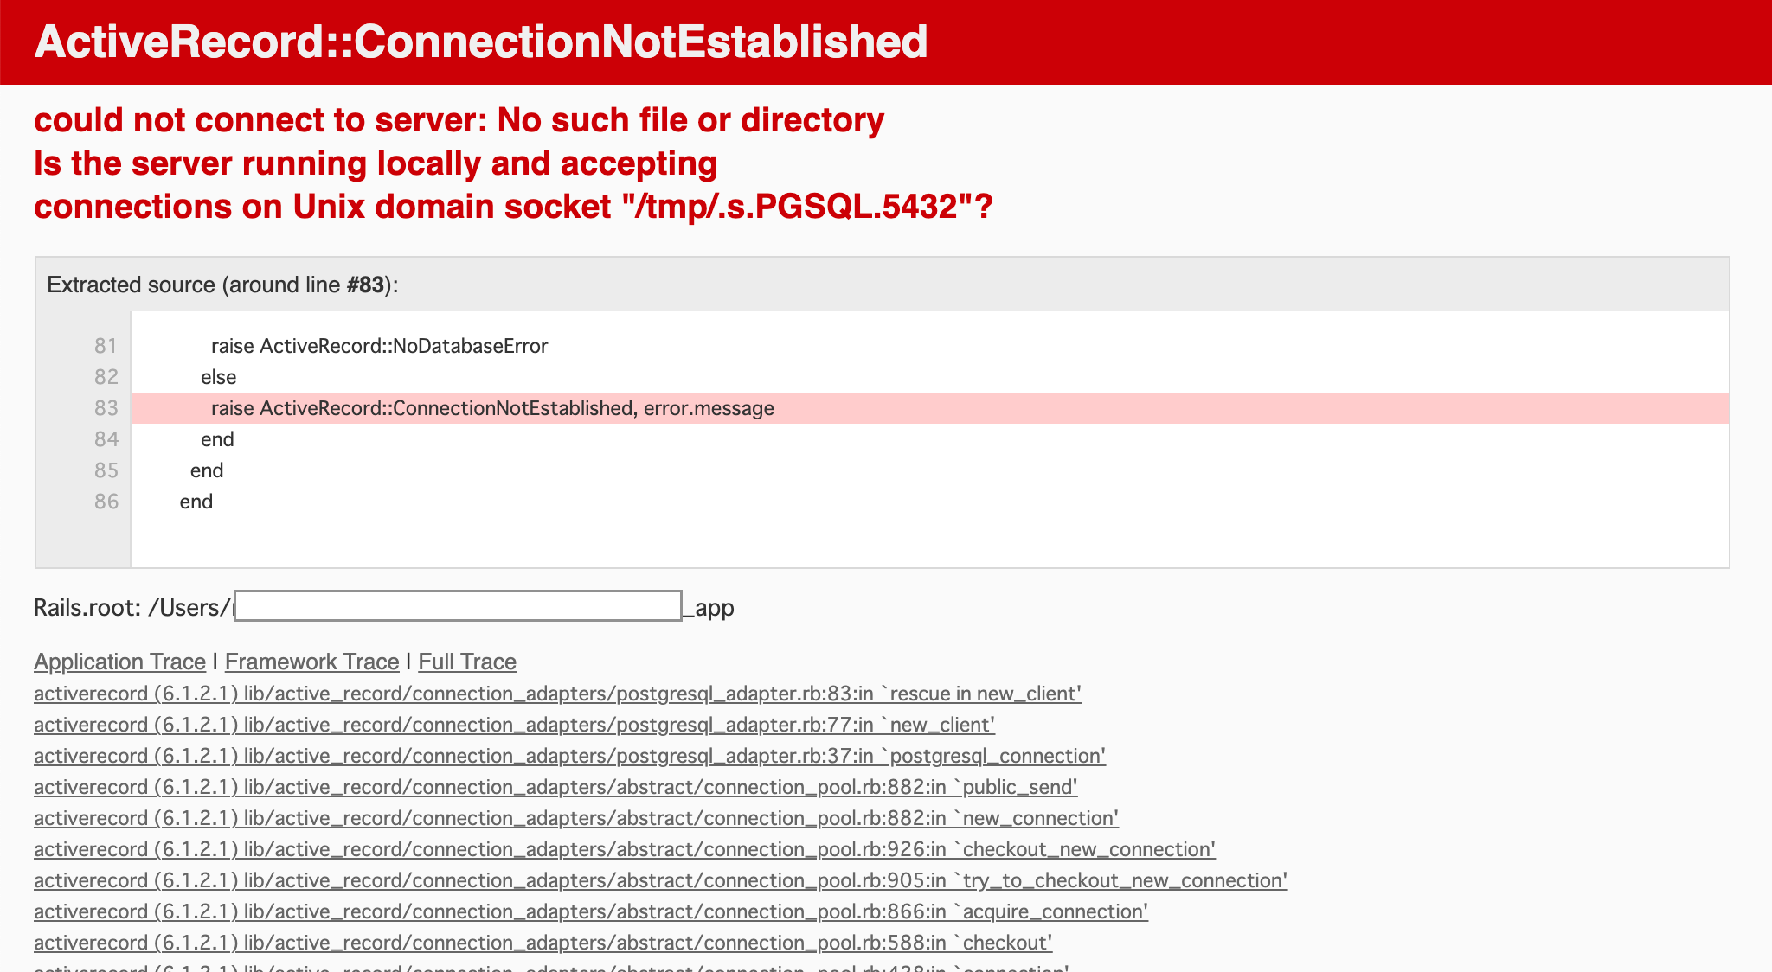Click the Extracted source heading
The height and width of the screenshot is (972, 1772).
(222, 285)
